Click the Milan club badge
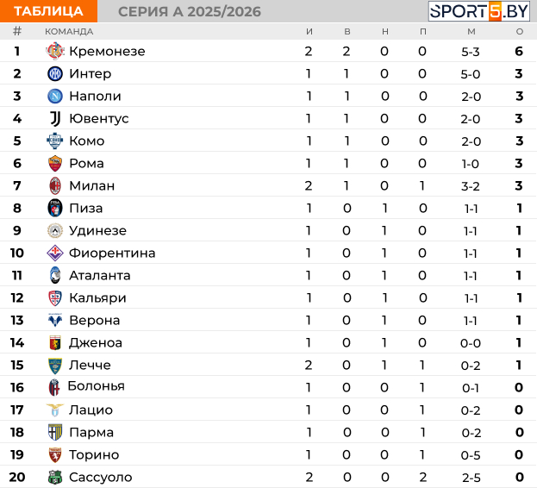 [x=55, y=185]
